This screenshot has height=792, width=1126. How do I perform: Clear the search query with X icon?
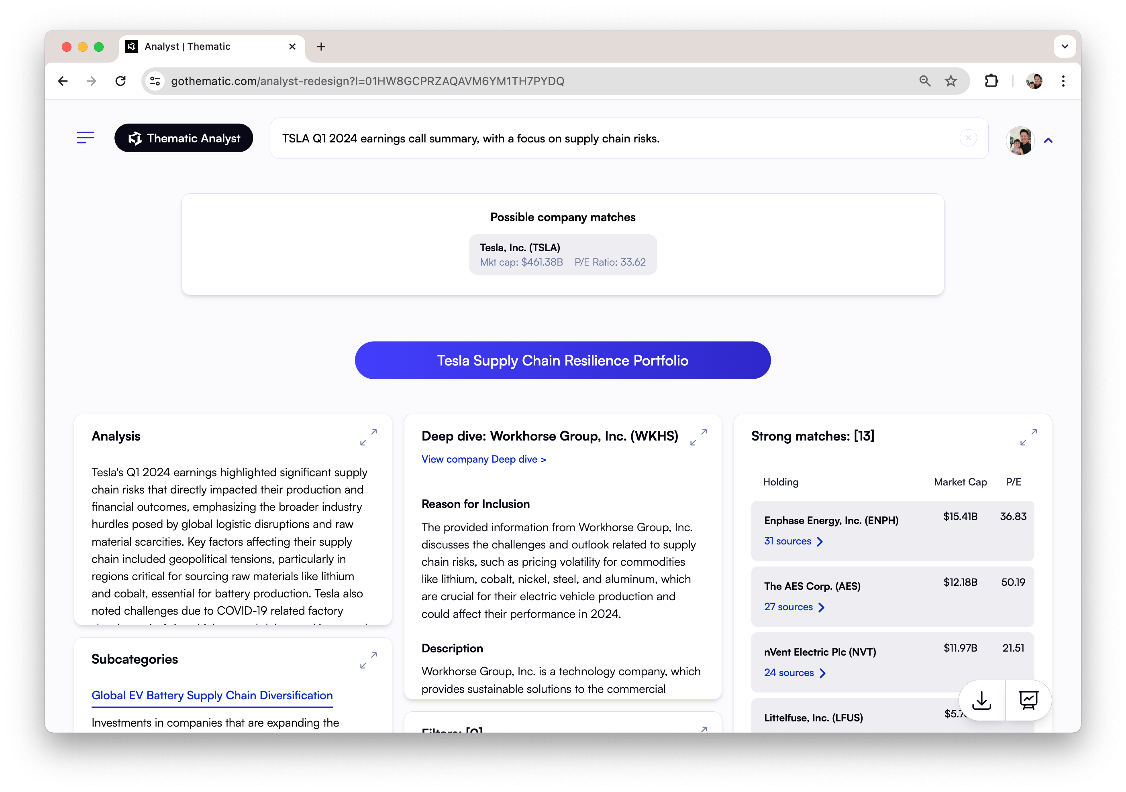(968, 138)
